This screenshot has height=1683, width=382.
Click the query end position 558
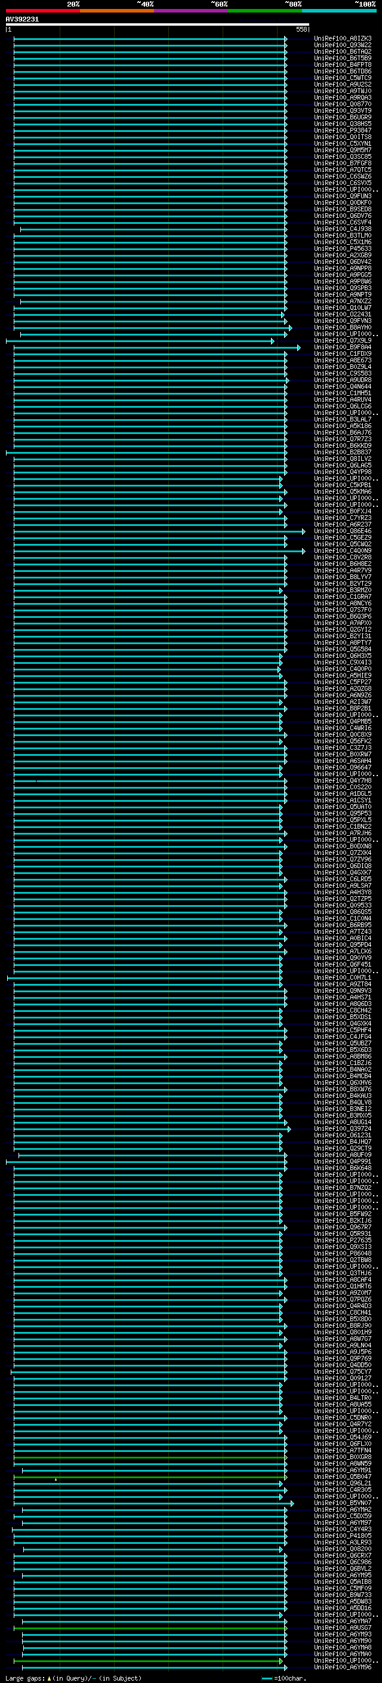pos(301,29)
